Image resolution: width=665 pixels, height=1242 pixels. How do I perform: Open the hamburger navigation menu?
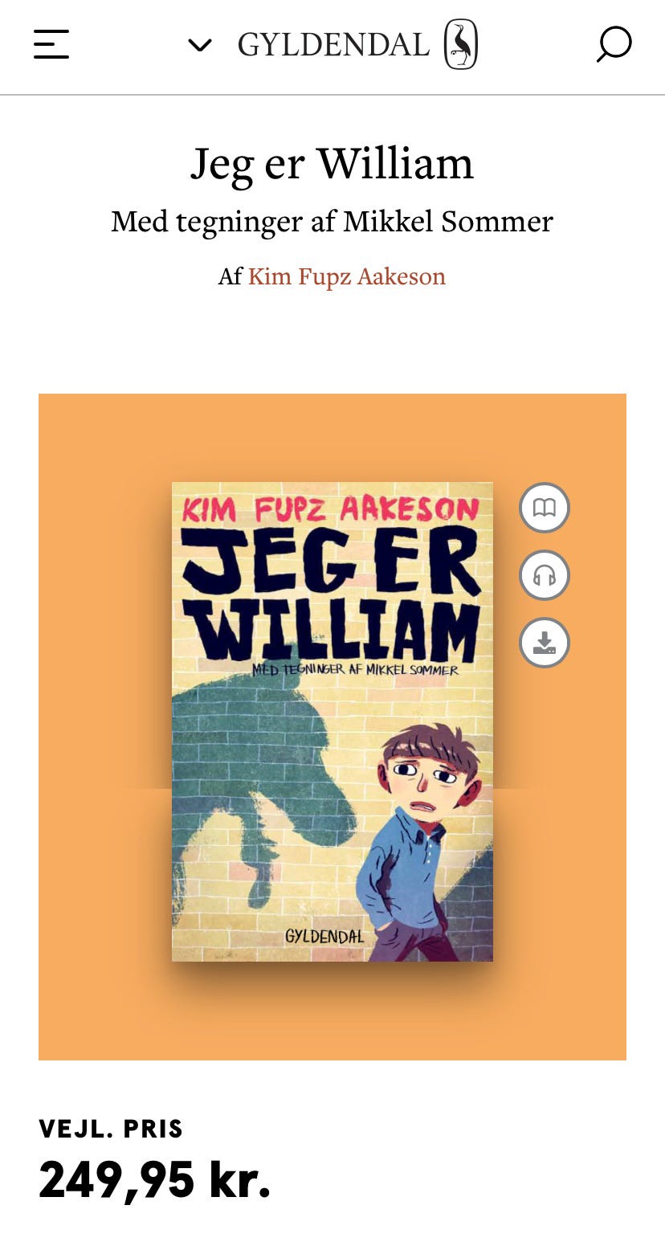point(51,44)
